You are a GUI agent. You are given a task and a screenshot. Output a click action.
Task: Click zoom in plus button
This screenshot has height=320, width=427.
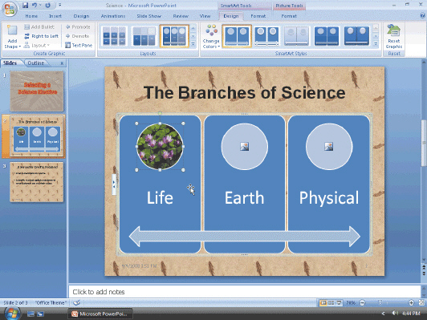coord(411,302)
